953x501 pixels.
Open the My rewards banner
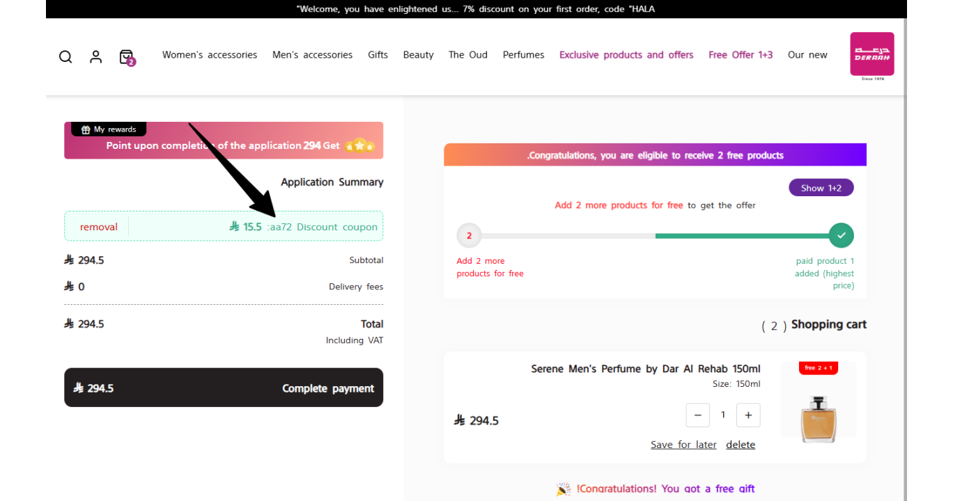224,141
